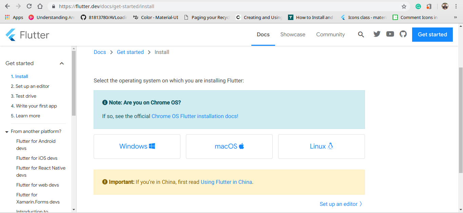Open 81813780/AVLoading bookmark
The width and height of the screenshot is (463, 213).
pyautogui.click(x=104, y=17)
